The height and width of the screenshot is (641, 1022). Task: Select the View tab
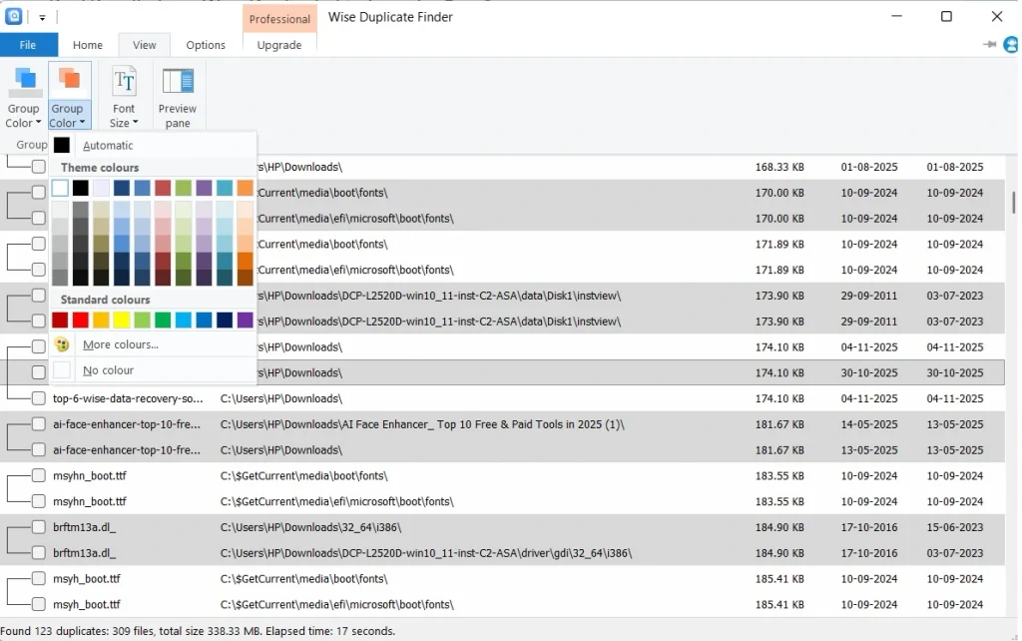[x=144, y=45]
